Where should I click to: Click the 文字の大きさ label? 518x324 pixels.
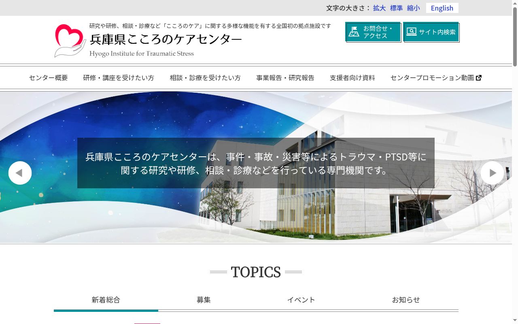348,8
